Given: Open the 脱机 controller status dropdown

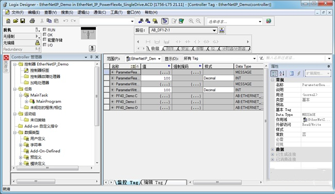Looking at the screenshot, I should pos(38,30).
